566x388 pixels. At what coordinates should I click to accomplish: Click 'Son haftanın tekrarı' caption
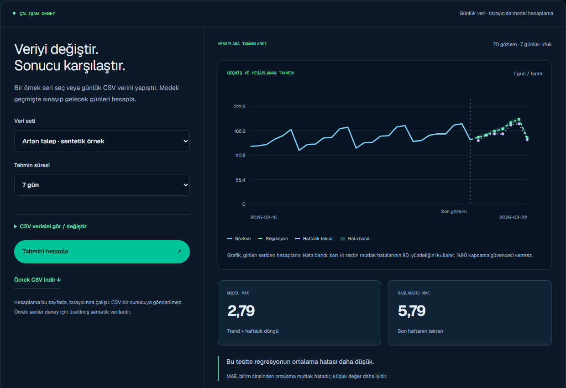[x=420, y=331]
